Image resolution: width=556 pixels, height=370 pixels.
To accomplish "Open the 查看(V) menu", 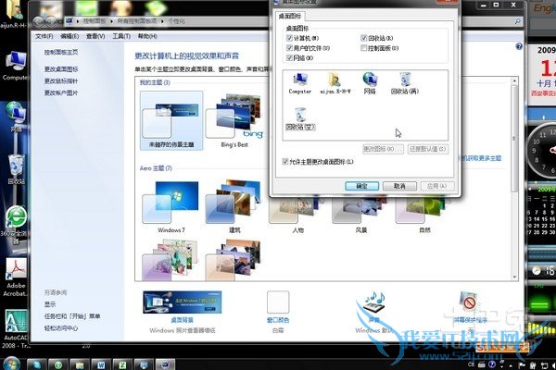I will click(x=95, y=36).
